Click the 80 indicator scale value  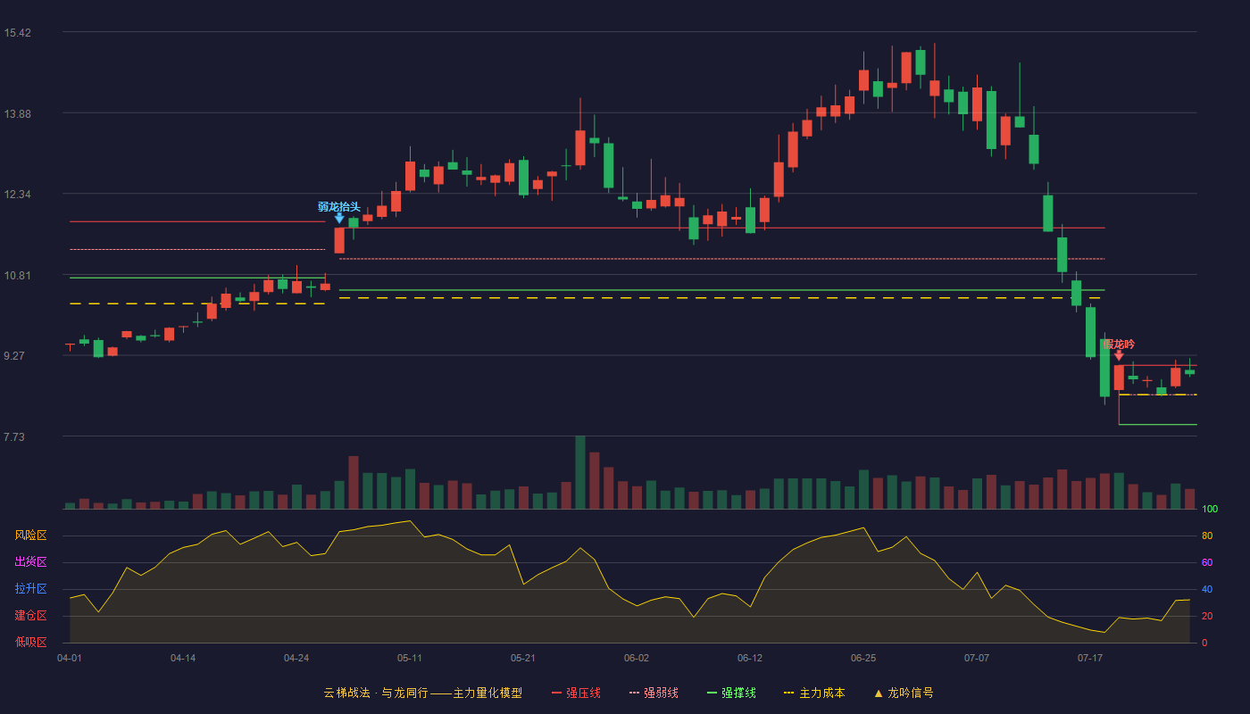click(x=1207, y=535)
